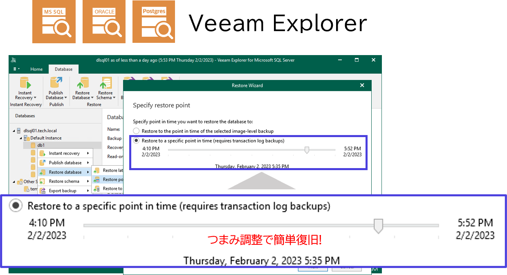
Task: Open the Restore Schema ribbon dropdown arrow
Action: click(x=114, y=98)
